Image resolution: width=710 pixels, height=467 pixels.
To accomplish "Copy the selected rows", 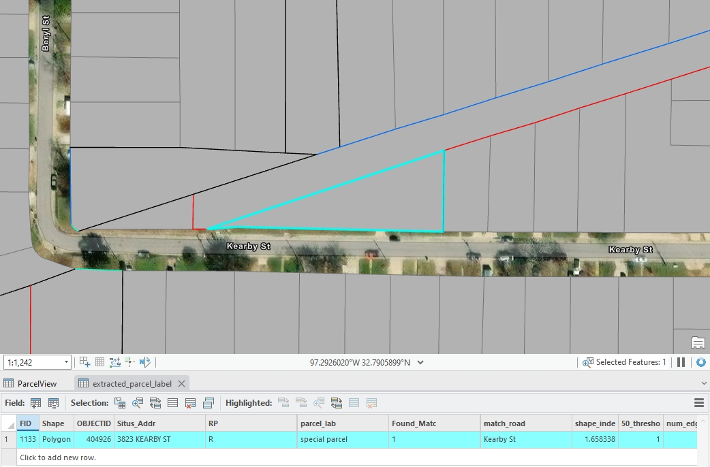I will point(209,403).
